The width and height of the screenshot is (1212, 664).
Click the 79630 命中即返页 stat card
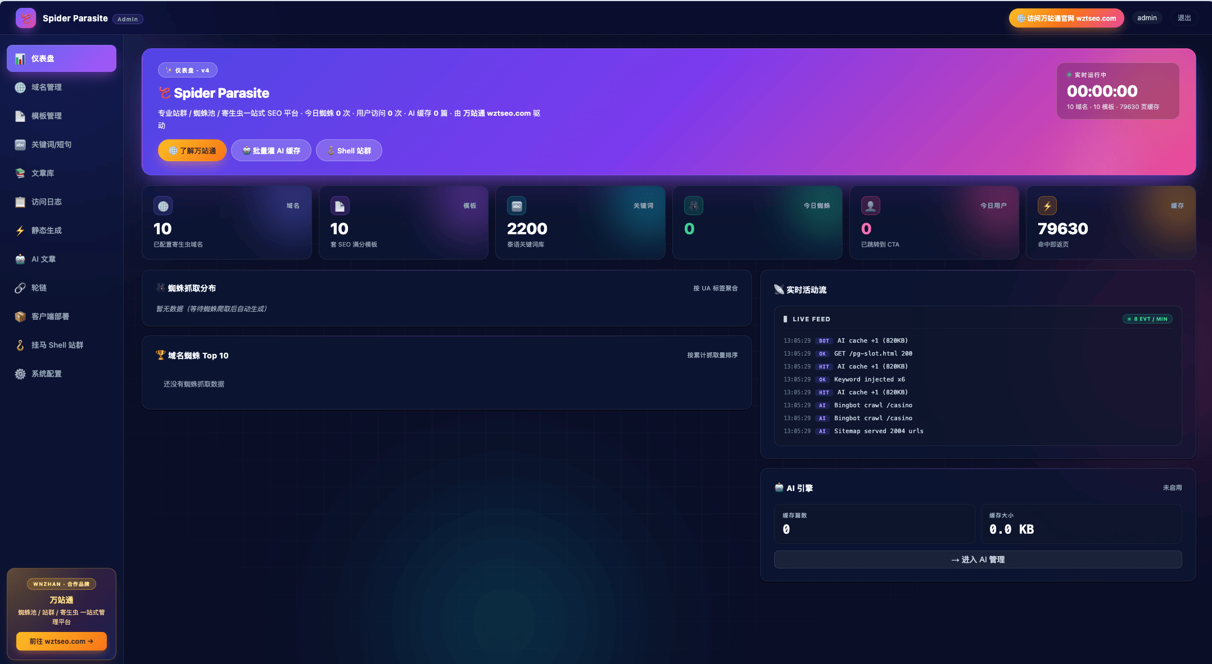(1111, 222)
